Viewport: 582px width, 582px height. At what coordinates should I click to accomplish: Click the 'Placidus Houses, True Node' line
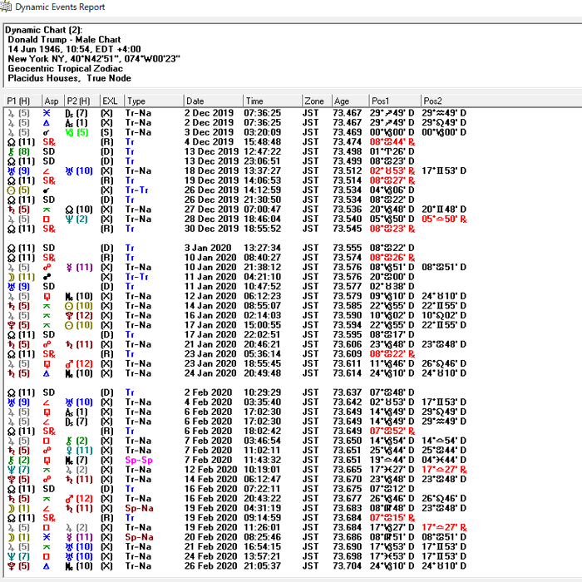point(69,78)
